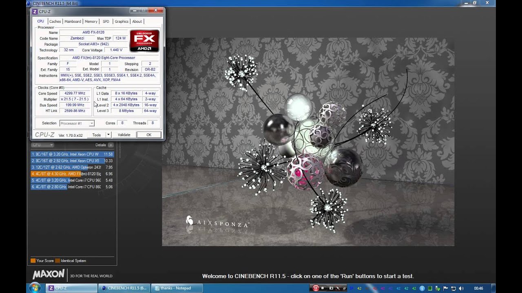Click the orange Your Score legend swatch
Image resolution: width=522 pixels, height=293 pixels.
pyautogui.click(x=33, y=260)
